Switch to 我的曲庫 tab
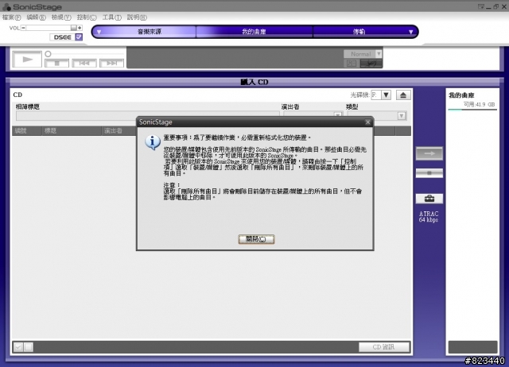 coord(254,32)
